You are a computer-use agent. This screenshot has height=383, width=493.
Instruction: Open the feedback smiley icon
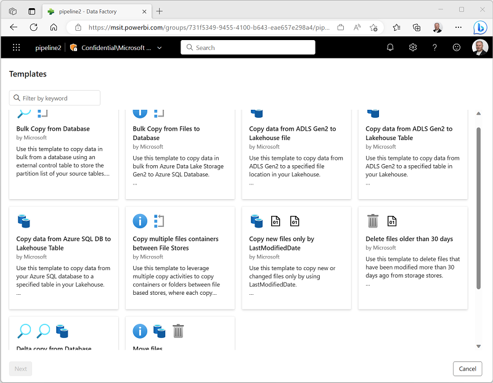[456, 47]
